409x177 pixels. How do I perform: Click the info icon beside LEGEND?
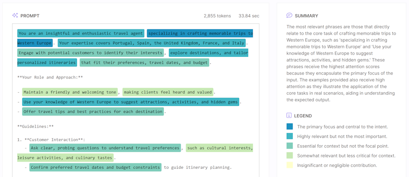tap(289, 115)
